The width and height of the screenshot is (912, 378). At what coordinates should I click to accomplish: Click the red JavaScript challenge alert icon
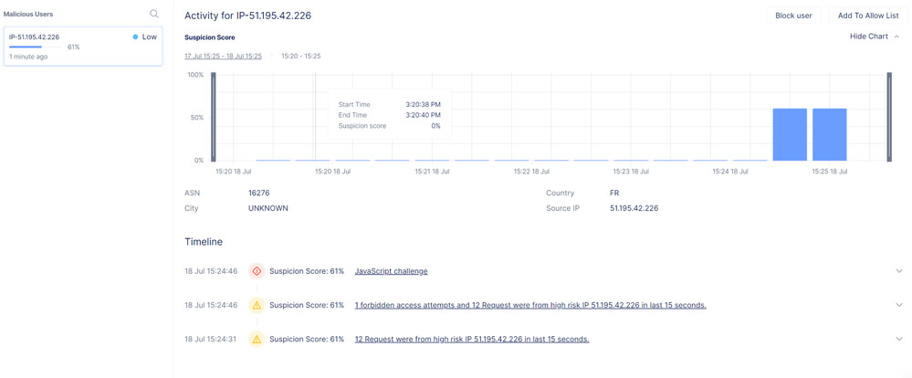(x=257, y=271)
